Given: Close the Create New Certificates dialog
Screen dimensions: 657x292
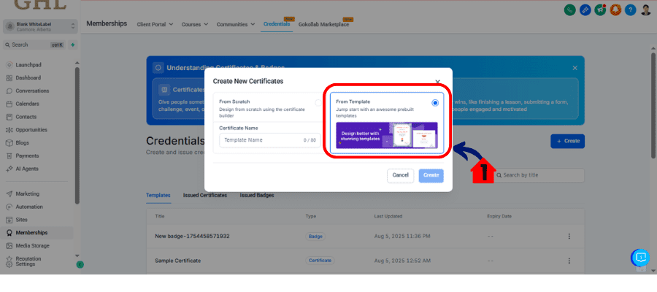Looking at the screenshot, I should 437,82.
